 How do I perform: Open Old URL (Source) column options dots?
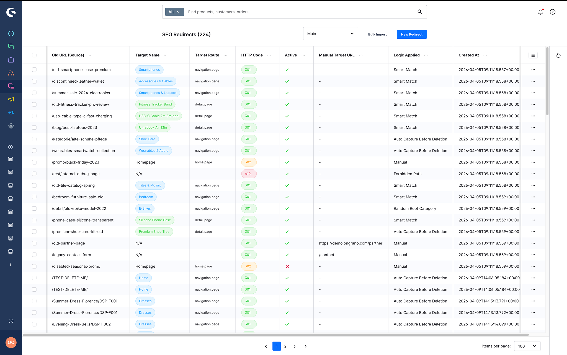pos(91,55)
